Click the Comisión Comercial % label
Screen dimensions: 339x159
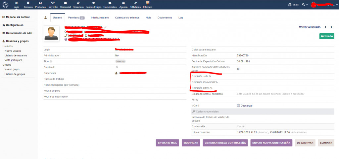(205, 82)
